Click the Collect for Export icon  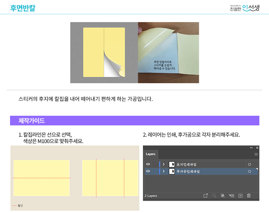click(x=206, y=195)
